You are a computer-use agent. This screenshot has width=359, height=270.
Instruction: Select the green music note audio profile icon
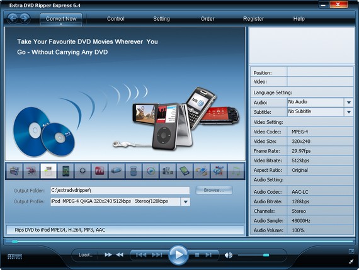point(236,171)
